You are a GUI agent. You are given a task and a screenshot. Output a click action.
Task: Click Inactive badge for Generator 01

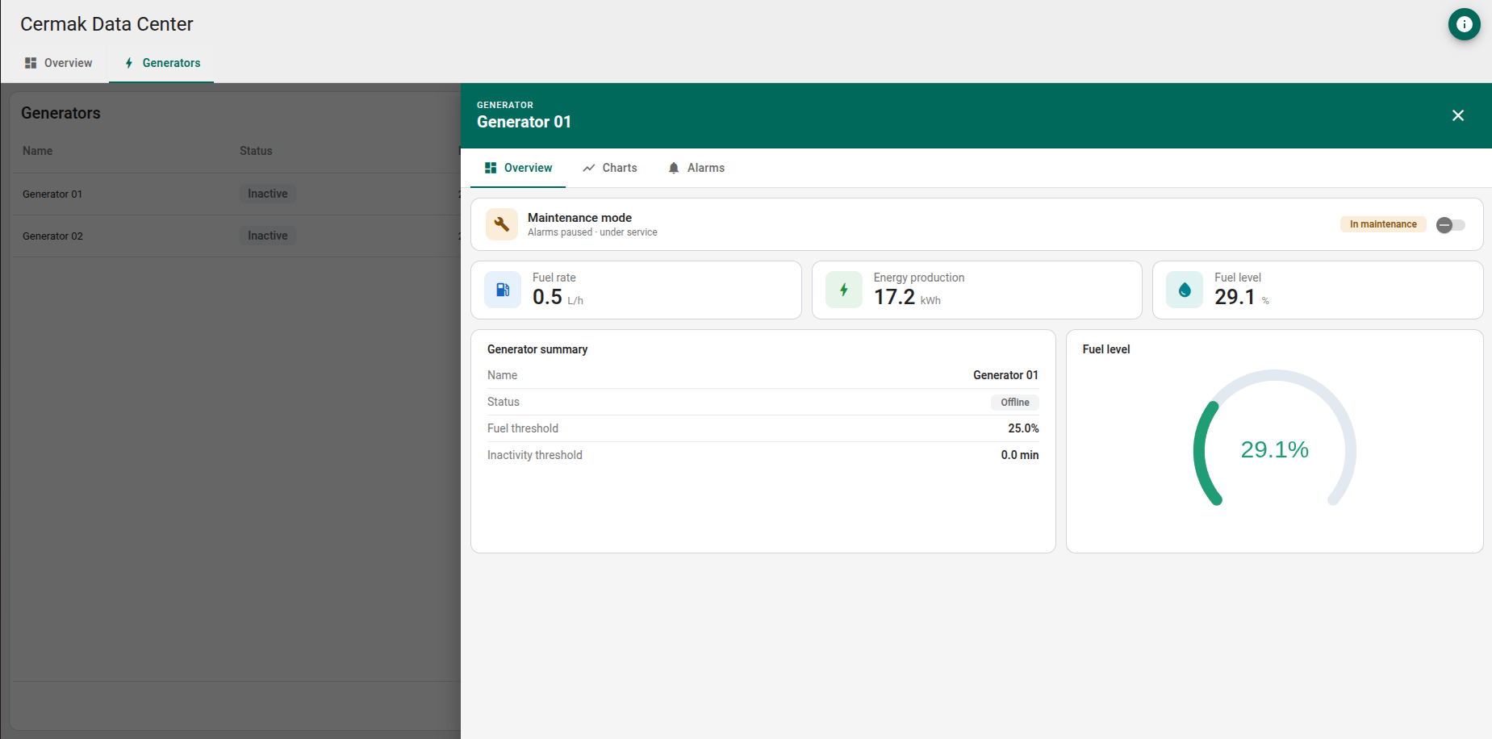pyautogui.click(x=268, y=194)
